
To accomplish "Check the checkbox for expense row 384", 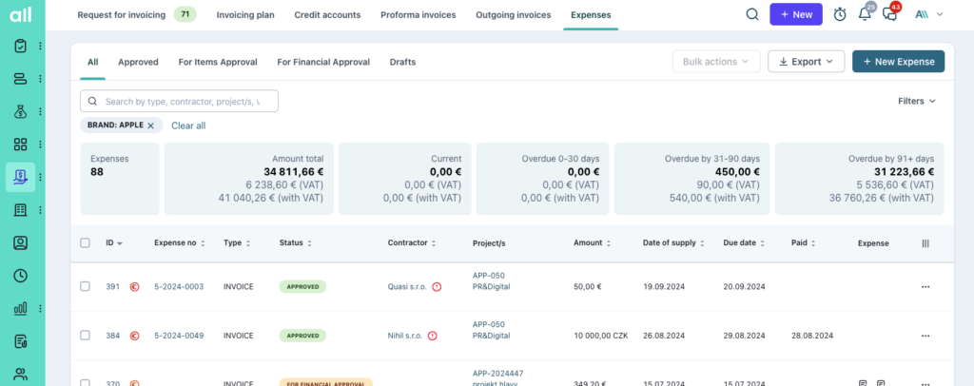I will click(85, 336).
